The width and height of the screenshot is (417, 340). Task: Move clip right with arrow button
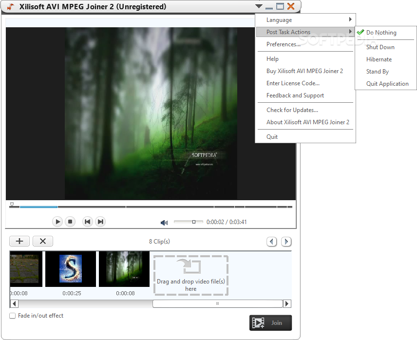286,242
